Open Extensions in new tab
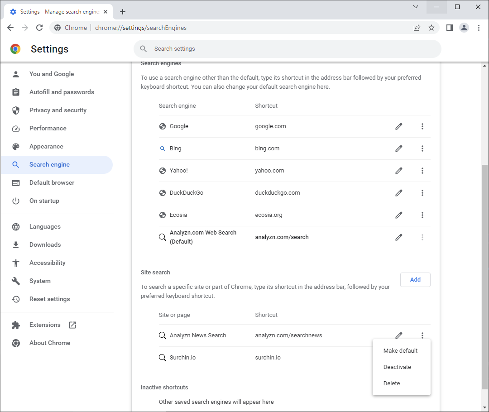This screenshot has width=489, height=412. point(57,325)
